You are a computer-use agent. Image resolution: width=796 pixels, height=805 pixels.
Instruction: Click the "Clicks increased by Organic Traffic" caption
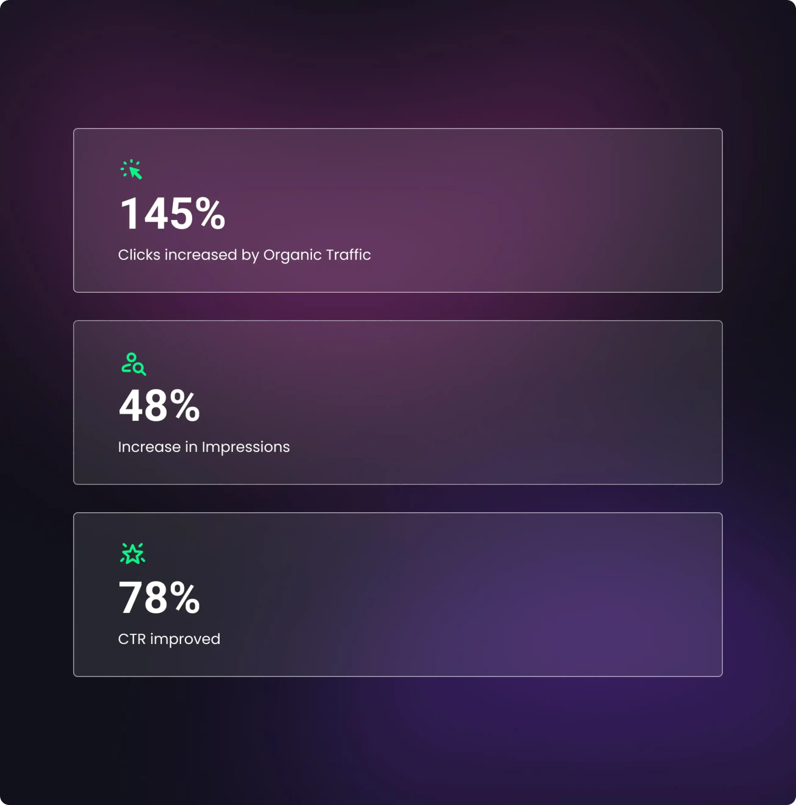244,255
